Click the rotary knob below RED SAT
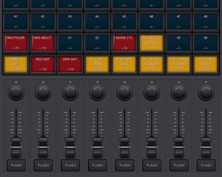The image size is (222, 177). [x=43, y=92]
